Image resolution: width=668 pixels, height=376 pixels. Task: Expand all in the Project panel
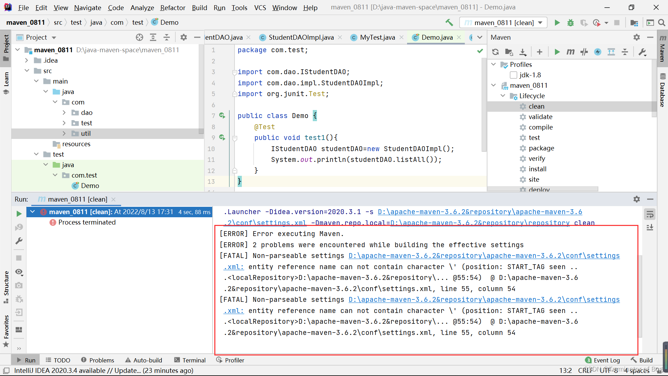(153, 37)
